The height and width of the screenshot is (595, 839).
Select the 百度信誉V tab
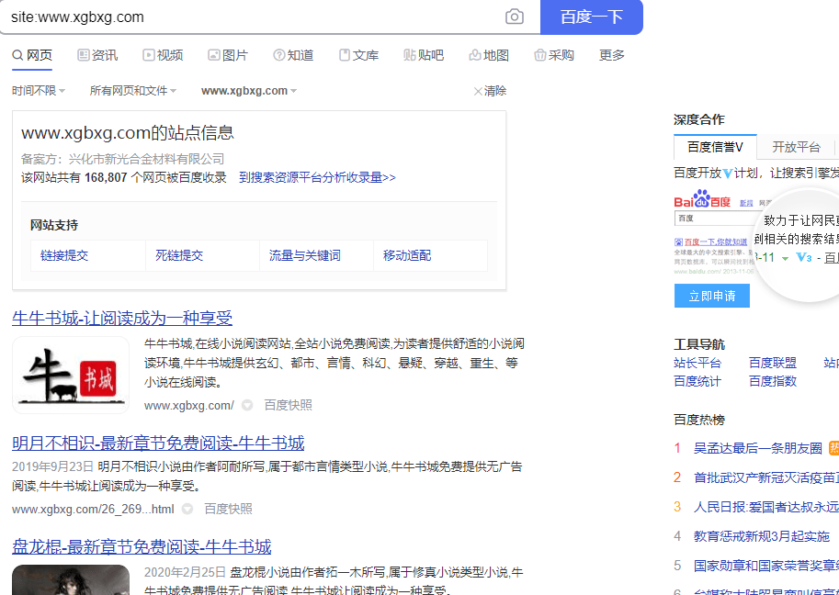[715, 147]
